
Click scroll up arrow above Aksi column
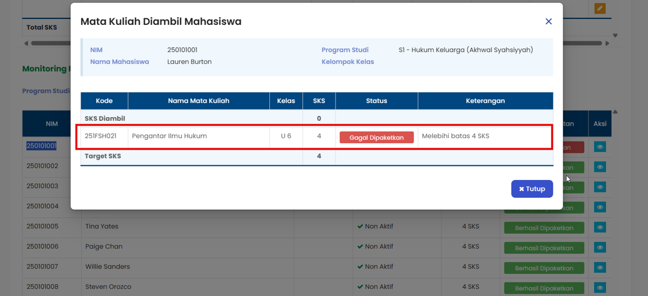coord(615,112)
